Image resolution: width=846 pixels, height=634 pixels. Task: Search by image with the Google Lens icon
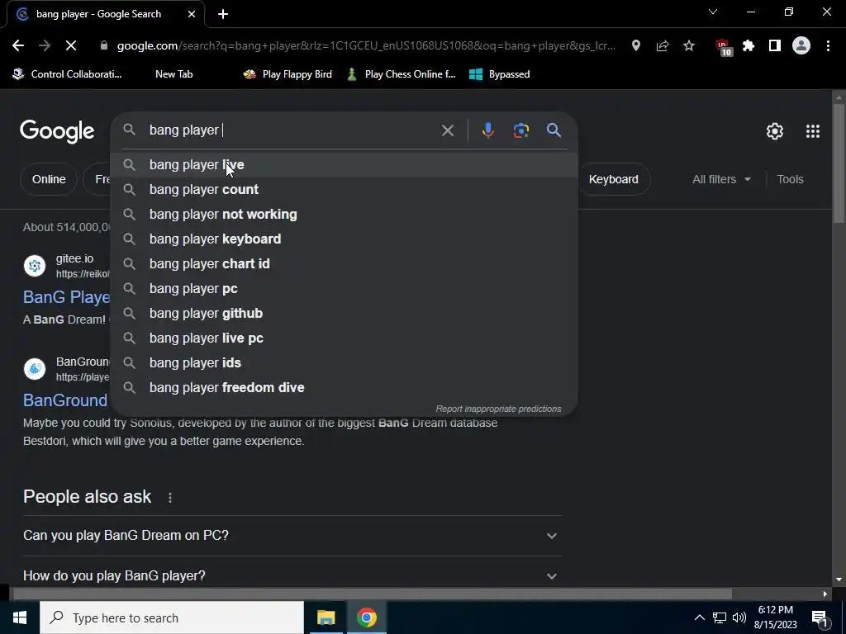(x=521, y=130)
